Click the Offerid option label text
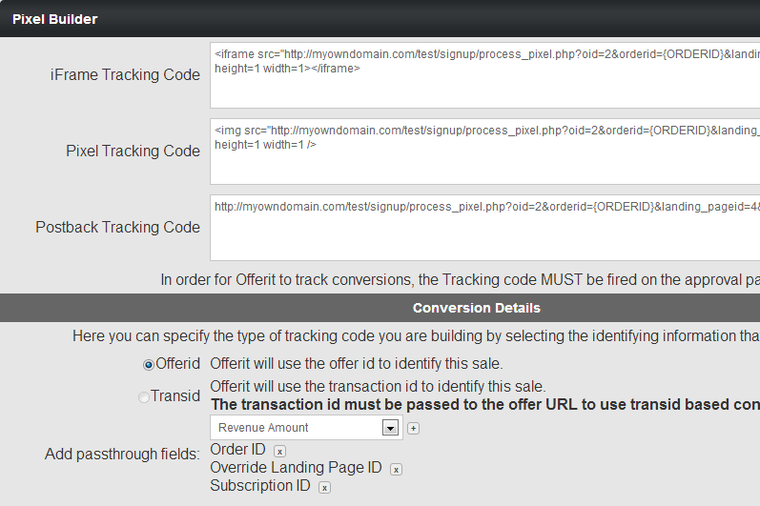Viewport: 760px width, 506px height. point(178,364)
